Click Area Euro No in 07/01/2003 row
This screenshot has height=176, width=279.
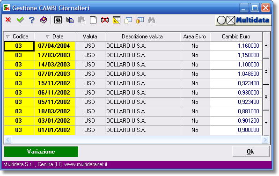[x=195, y=74]
